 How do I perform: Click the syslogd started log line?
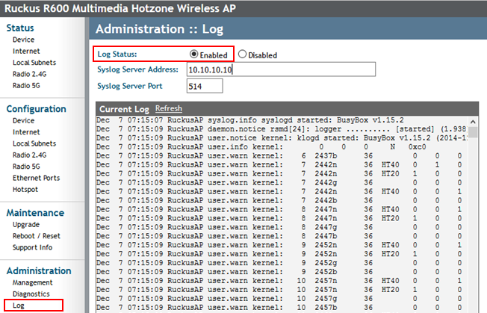(x=250, y=120)
